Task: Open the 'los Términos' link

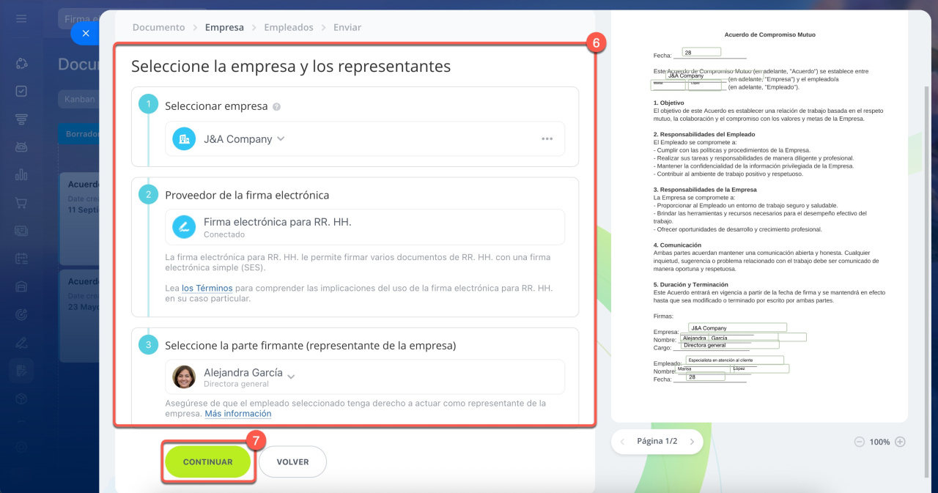Action: (x=207, y=289)
